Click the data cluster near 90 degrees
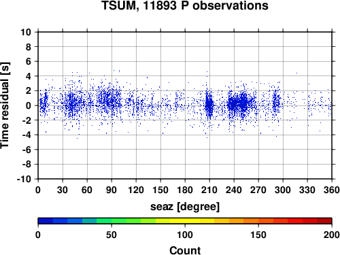Viewport: 340px width, 255px height. click(110, 100)
